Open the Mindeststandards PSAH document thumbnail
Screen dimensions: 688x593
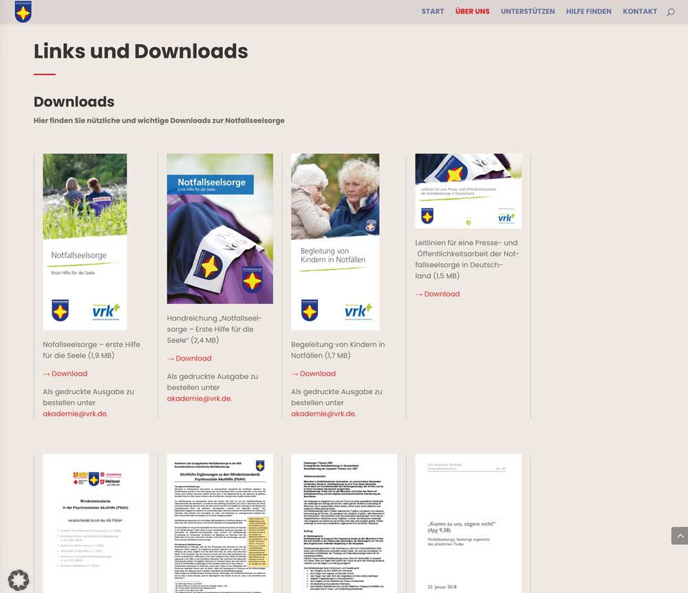point(96,521)
